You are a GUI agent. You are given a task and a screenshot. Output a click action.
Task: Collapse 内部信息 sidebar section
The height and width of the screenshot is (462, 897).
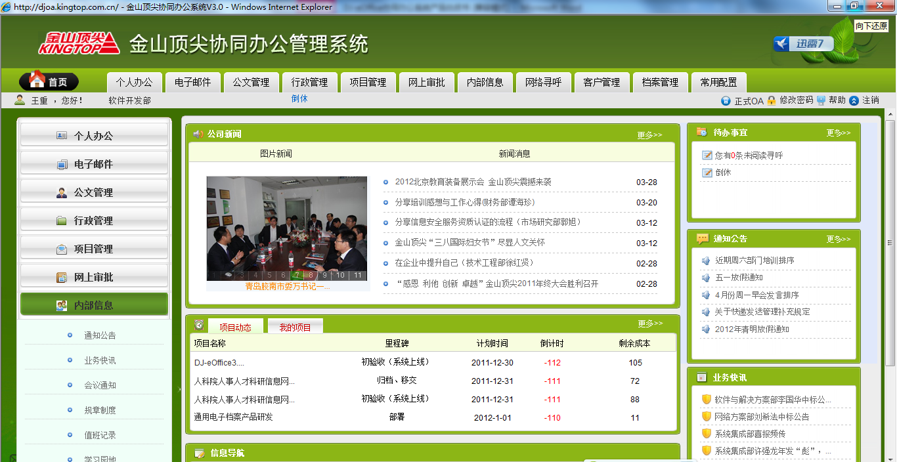pos(94,305)
